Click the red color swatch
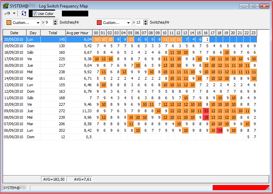 [x=99, y=23]
